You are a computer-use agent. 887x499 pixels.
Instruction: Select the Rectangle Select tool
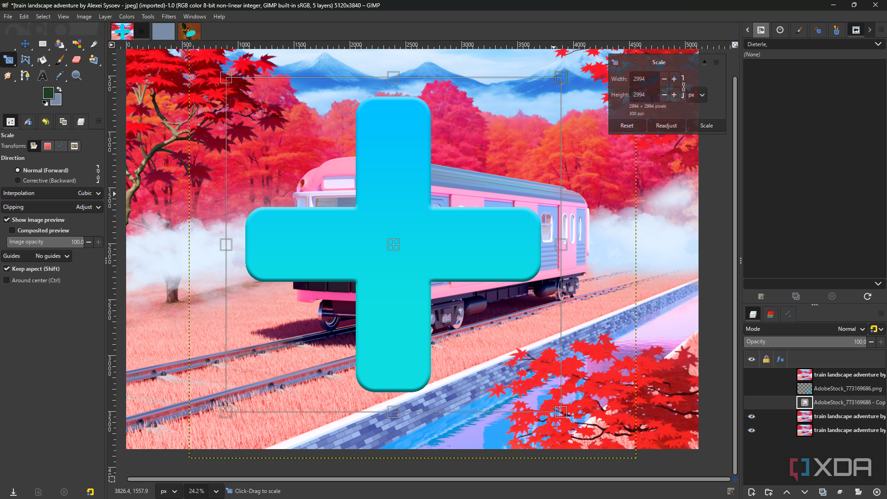pos(43,44)
